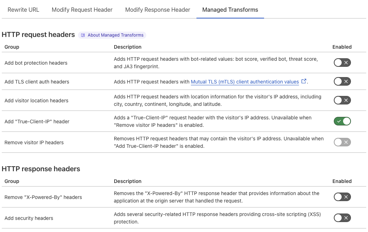The width and height of the screenshot is (368, 232).
Task: Click the greyed-out Remove visitor IP headers switch
Action: [342, 142]
